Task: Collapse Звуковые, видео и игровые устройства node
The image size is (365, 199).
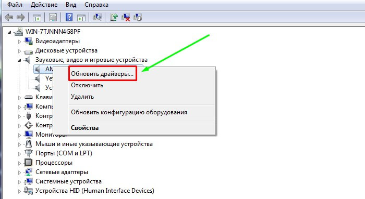Action: click(19, 60)
